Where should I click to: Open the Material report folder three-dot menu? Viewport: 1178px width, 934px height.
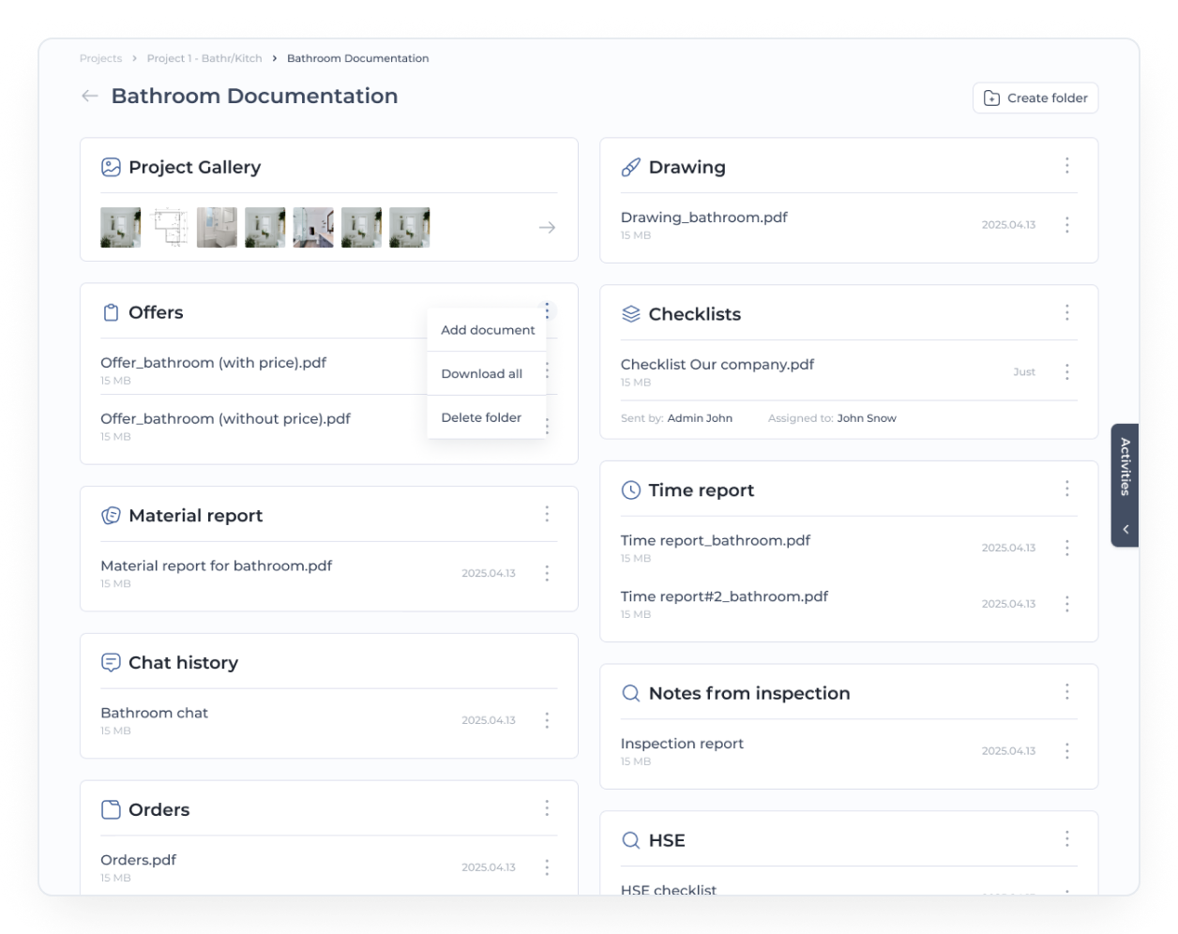point(547,514)
